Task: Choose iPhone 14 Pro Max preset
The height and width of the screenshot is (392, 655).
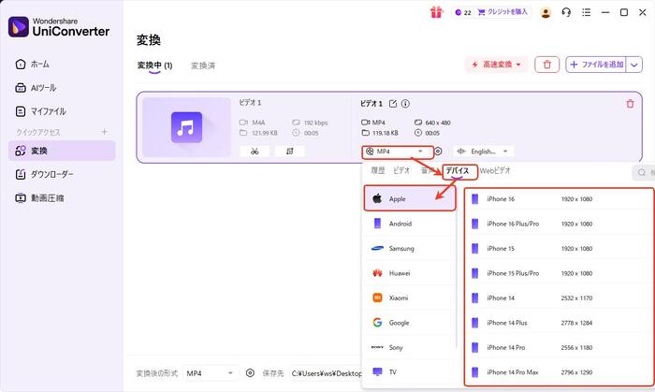Action: (559, 372)
